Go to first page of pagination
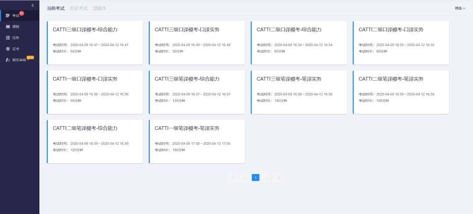The height and width of the screenshot is (214, 473). (233, 178)
